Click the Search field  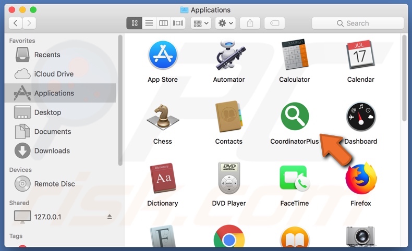[358, 23]
